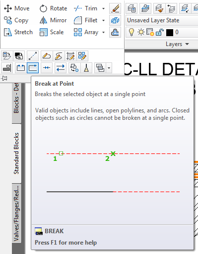Open the Array options dropdown arrow

(104, 32)
